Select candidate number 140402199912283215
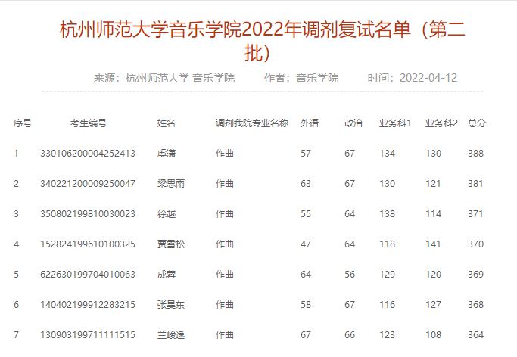This screenshot has height=357, width=517. click(88, 305)
